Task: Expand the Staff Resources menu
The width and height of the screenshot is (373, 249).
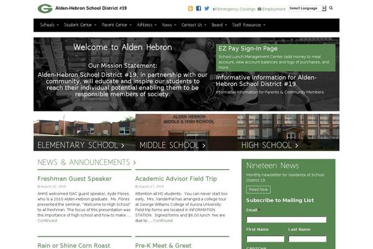Action: tap(249, 25)
